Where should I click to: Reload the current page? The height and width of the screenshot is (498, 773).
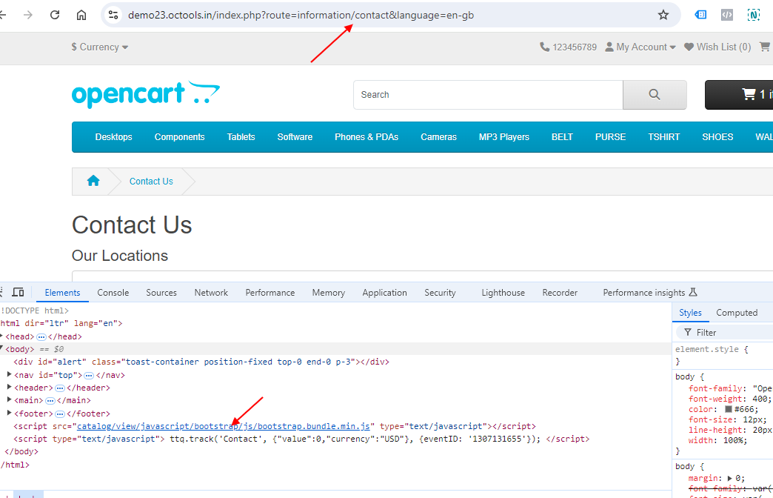point(55,15)
